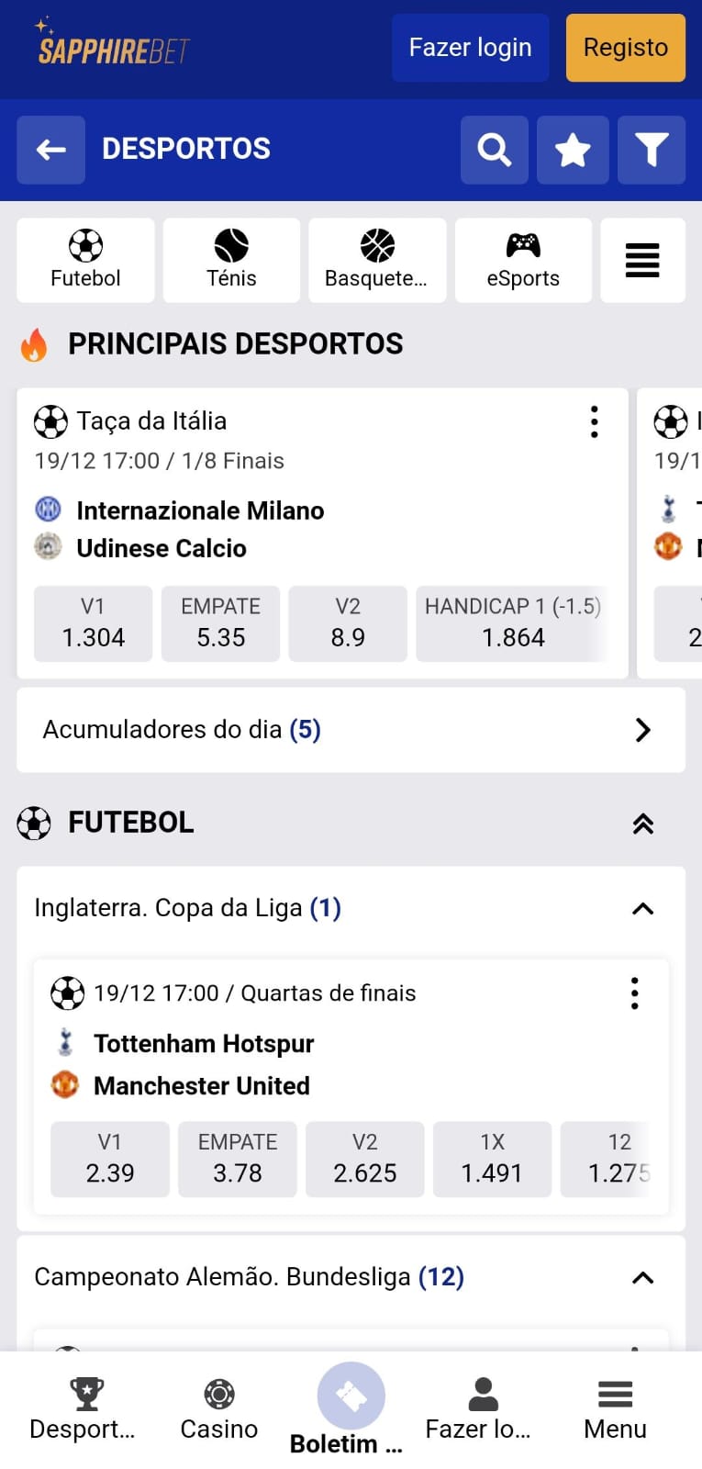Image resolution: width=702 pixels, height=1469 pixels.
Task: Pick Empate odds 3.78 for Tottenham match
Action: pos(238,1160)
